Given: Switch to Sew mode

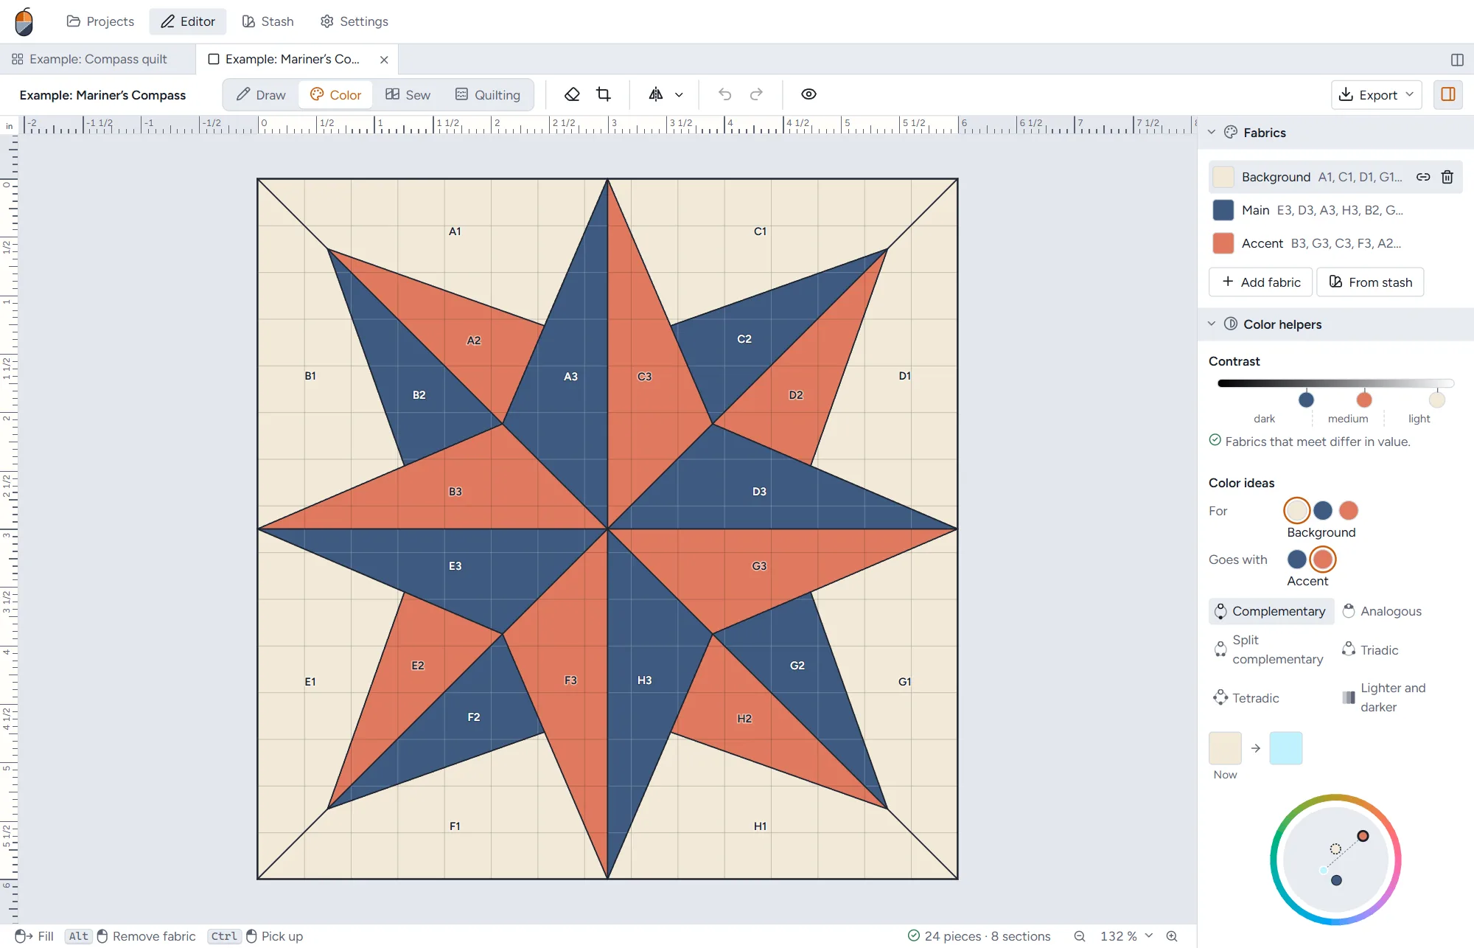Looking at the screenshot, I should 408,94.
